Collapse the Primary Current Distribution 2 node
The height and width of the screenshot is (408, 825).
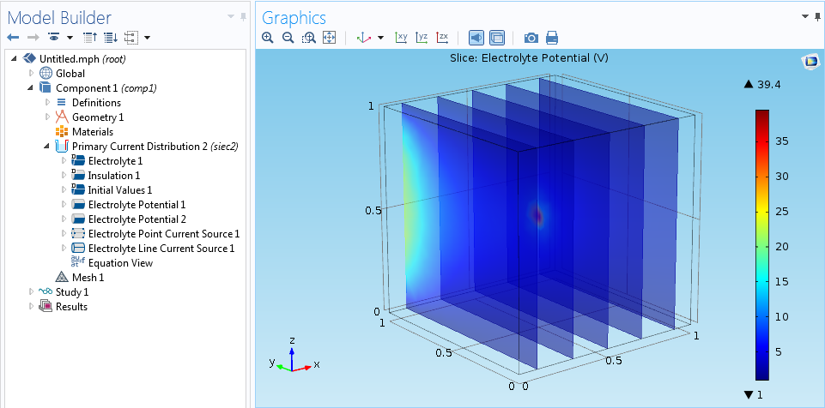click(x=47, y=147)
